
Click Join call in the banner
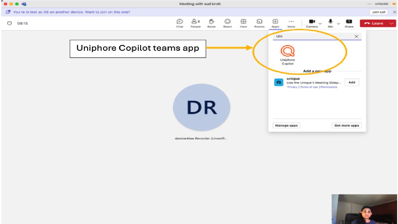tap(379, 12)
